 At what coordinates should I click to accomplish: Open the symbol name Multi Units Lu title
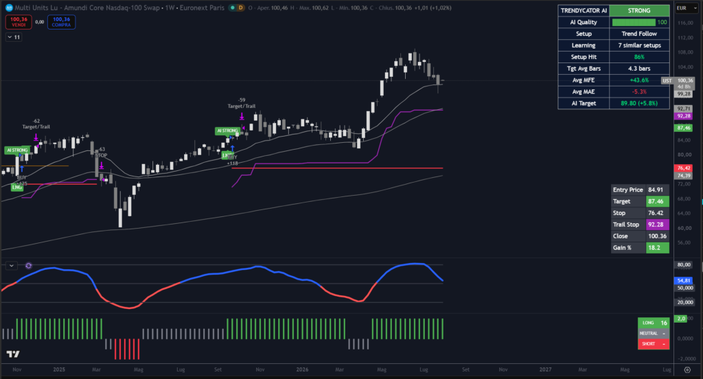click(x=87, y=8)
